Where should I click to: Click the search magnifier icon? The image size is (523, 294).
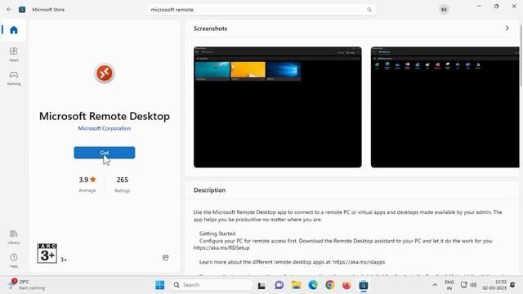pos(369,10)
